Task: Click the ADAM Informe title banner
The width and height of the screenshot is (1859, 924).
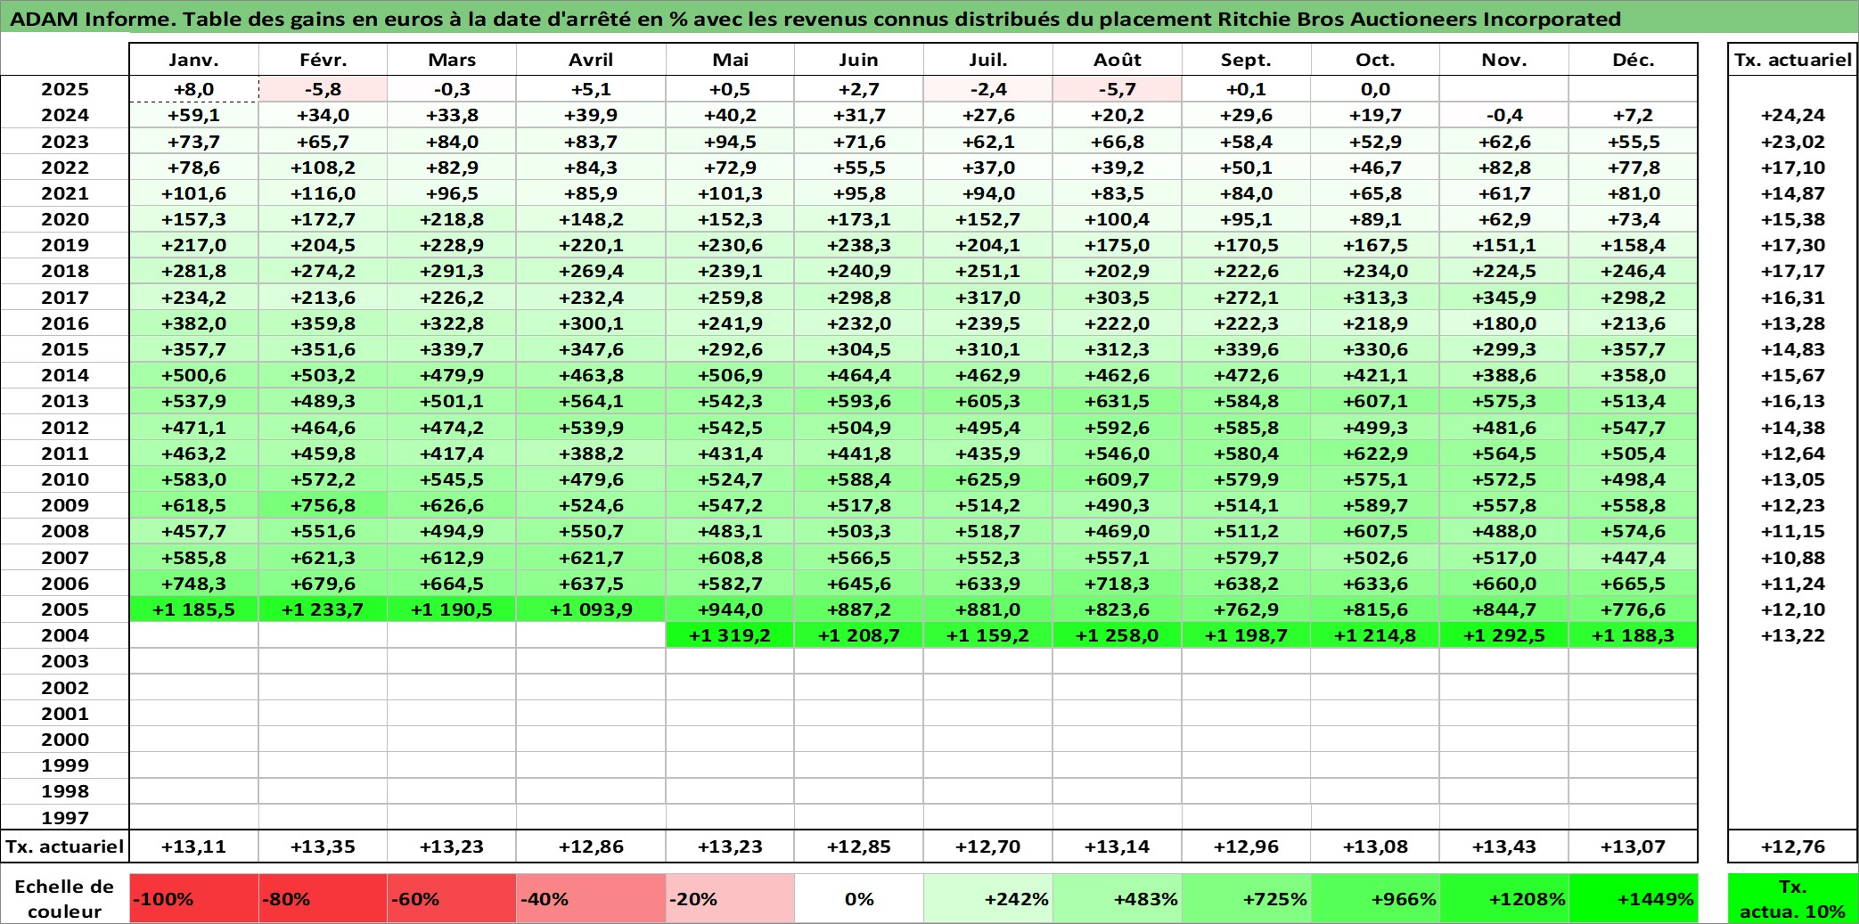Action: click(x=929, y=18)
